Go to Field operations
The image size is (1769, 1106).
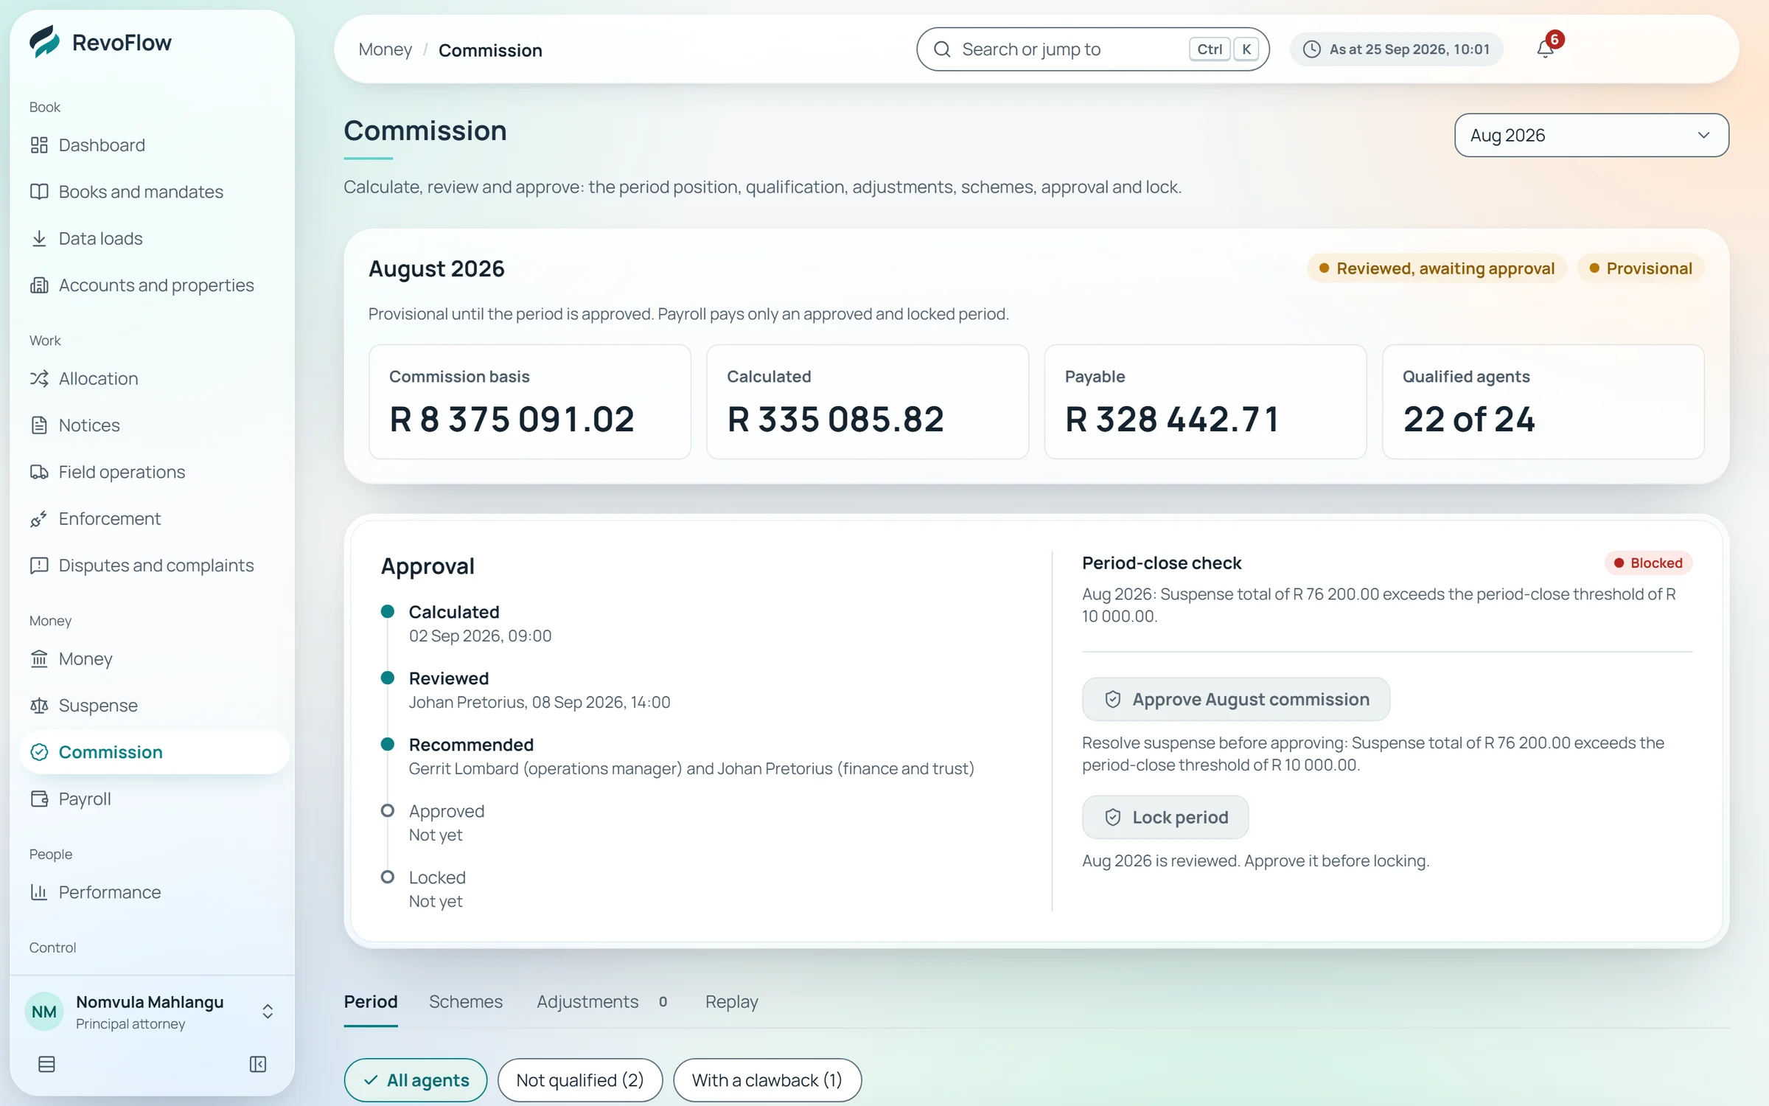tap(154, 472)
